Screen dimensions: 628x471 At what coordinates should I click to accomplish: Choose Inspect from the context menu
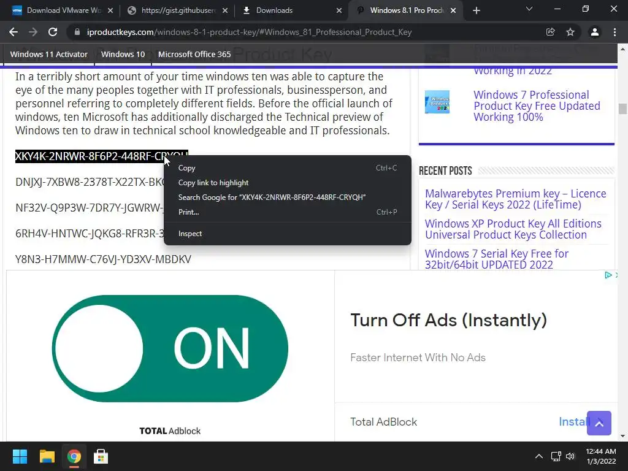(x=288, y=234)
